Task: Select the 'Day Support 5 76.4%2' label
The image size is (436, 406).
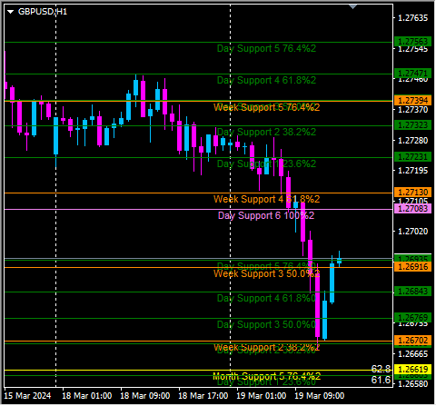Action: (266, 48)
